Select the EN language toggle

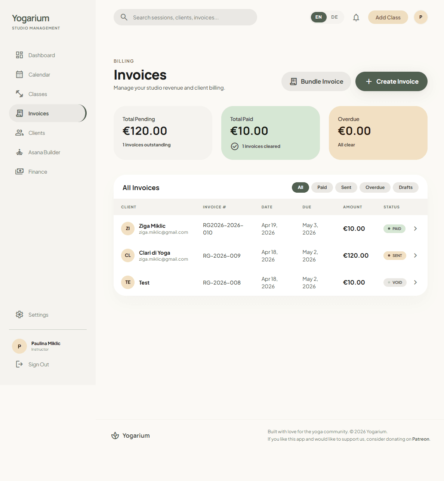318,17
